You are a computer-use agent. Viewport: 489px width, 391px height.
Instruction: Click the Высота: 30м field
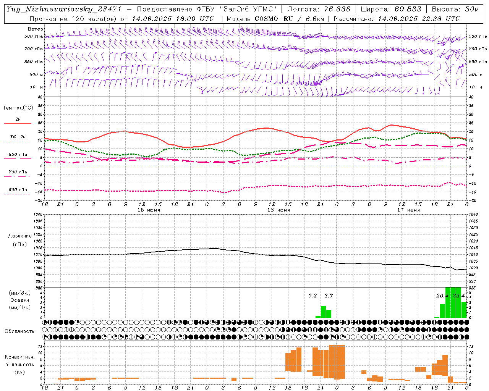click(455, 9)
